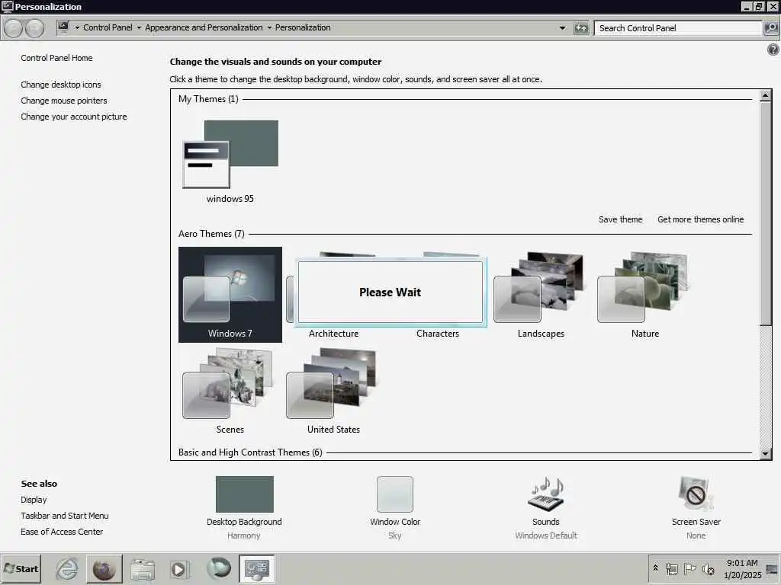Click the theme list scroll down arrow
781x585 pixels.
(x=766, y=453)
